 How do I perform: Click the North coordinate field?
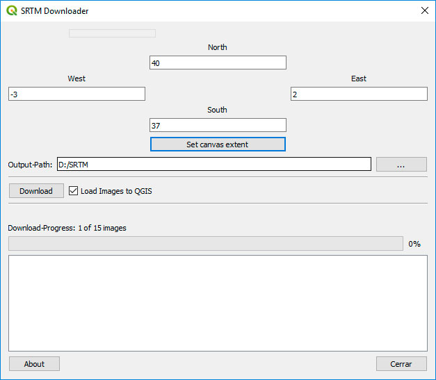(x=218, y=63)
